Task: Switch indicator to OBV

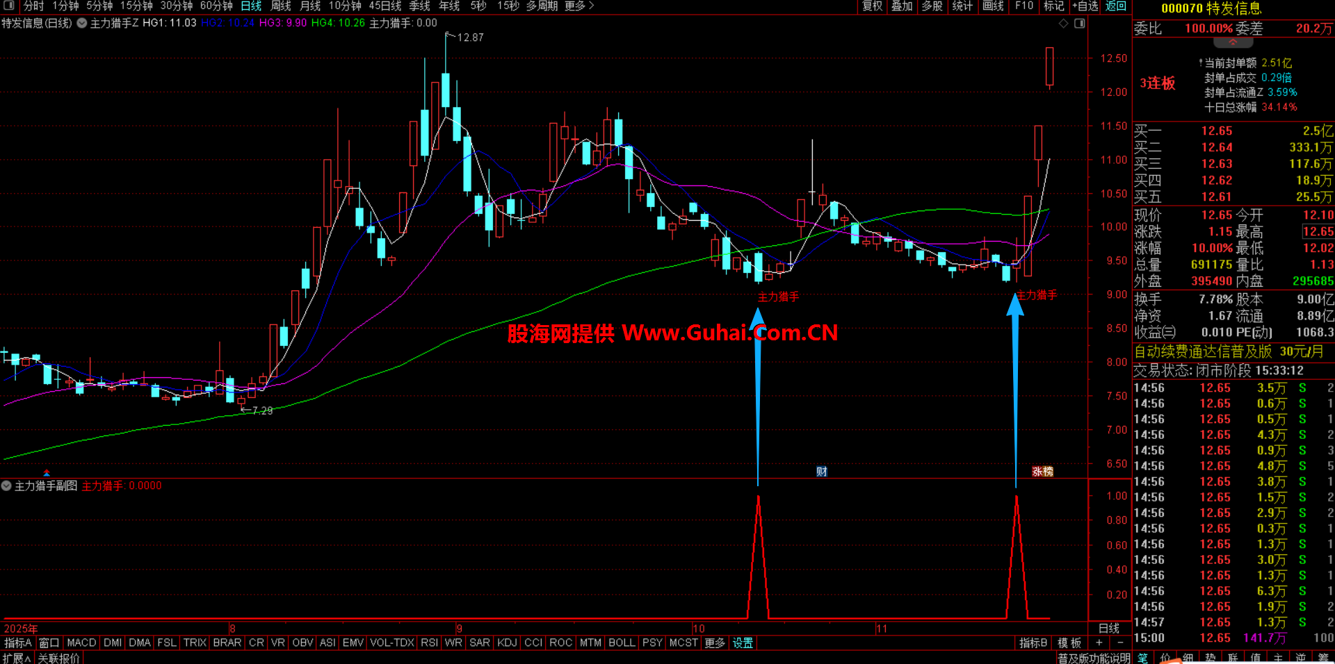Action: click(302, 643)
